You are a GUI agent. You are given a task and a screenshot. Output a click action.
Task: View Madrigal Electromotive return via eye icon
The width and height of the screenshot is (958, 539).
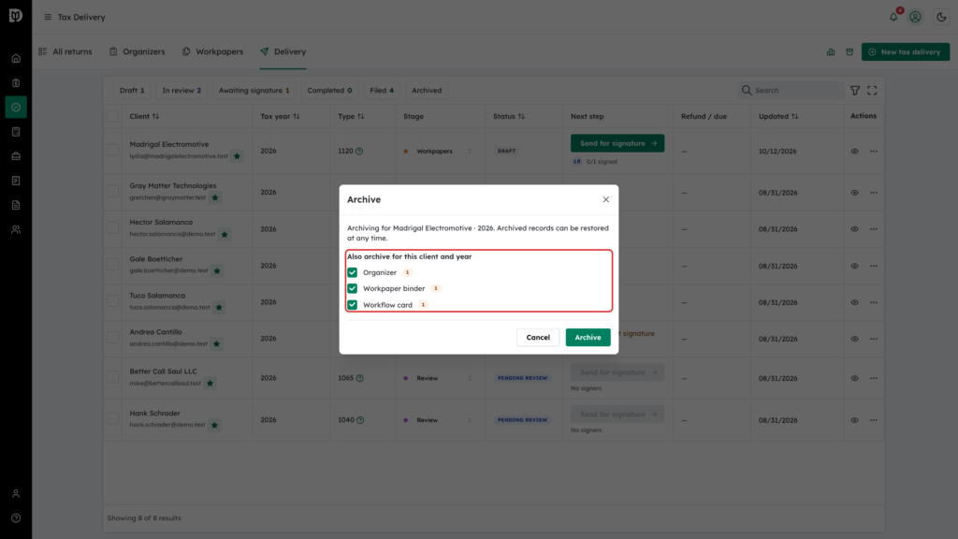click(855, 152)
